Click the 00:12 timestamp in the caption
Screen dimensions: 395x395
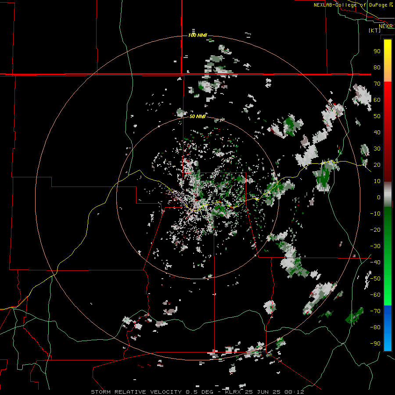(294, 392)
